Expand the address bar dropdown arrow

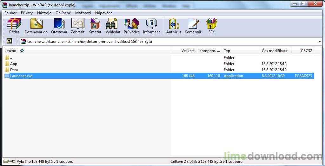pyautogui.click(x=320, y=42)
